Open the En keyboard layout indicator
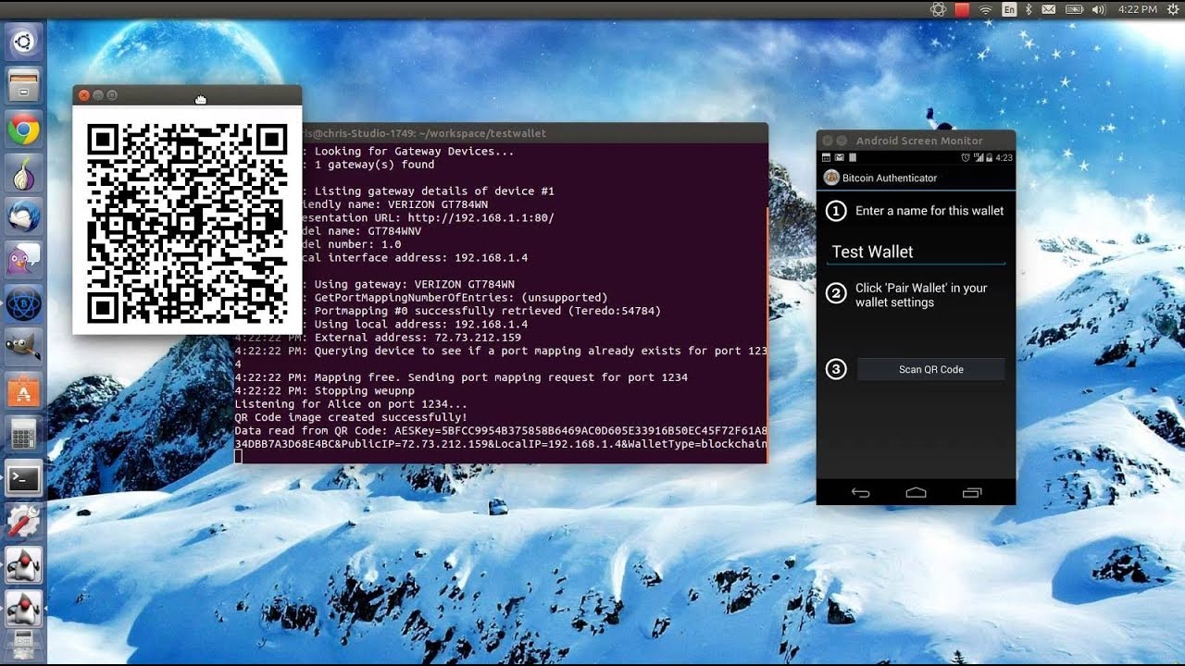 [x=1009, y=9]
